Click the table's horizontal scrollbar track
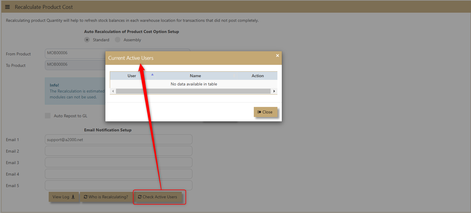 (193, 91)
